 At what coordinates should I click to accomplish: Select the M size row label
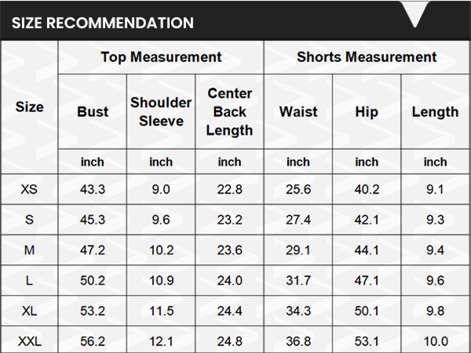(x=29, y=250)
